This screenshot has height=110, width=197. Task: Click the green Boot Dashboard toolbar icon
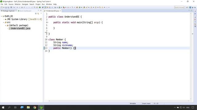tap(40, 7)
